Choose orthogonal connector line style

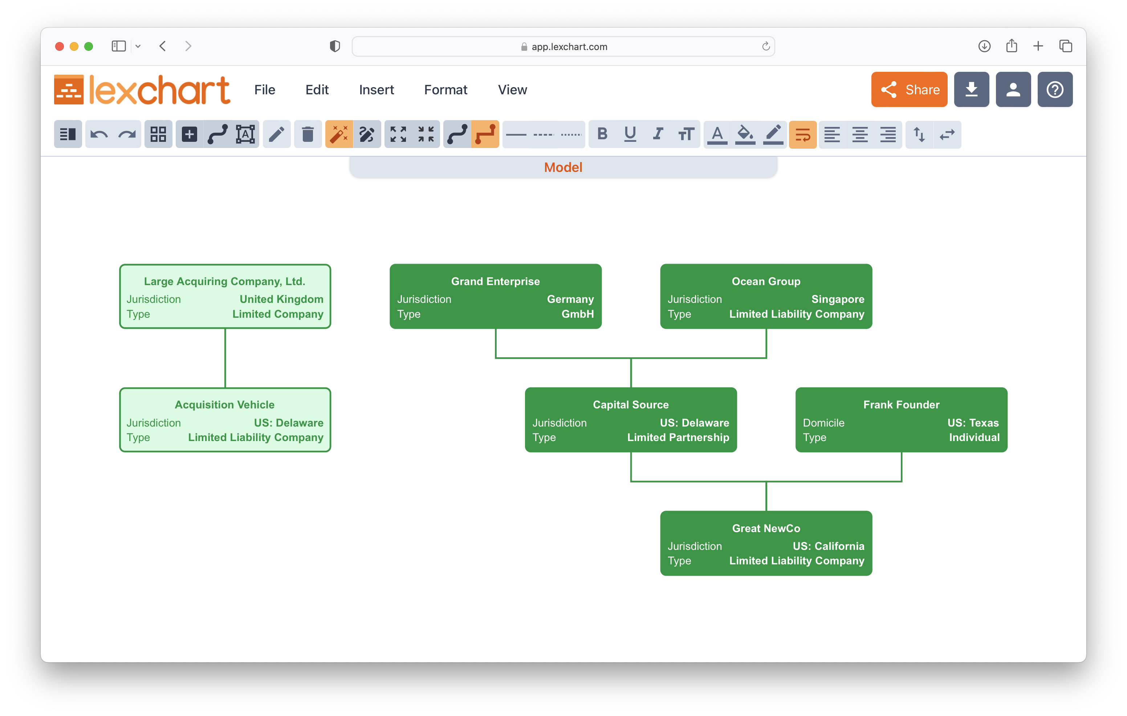[485, 135]
